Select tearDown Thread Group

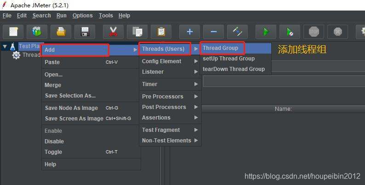click(x=235, y=69)
